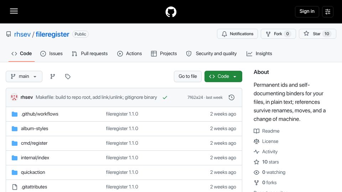The width and height of the screenshot is (342, 192).
Task: Open fileregister 1.1.0 commit for internal/index
Action: click(122, 158)
